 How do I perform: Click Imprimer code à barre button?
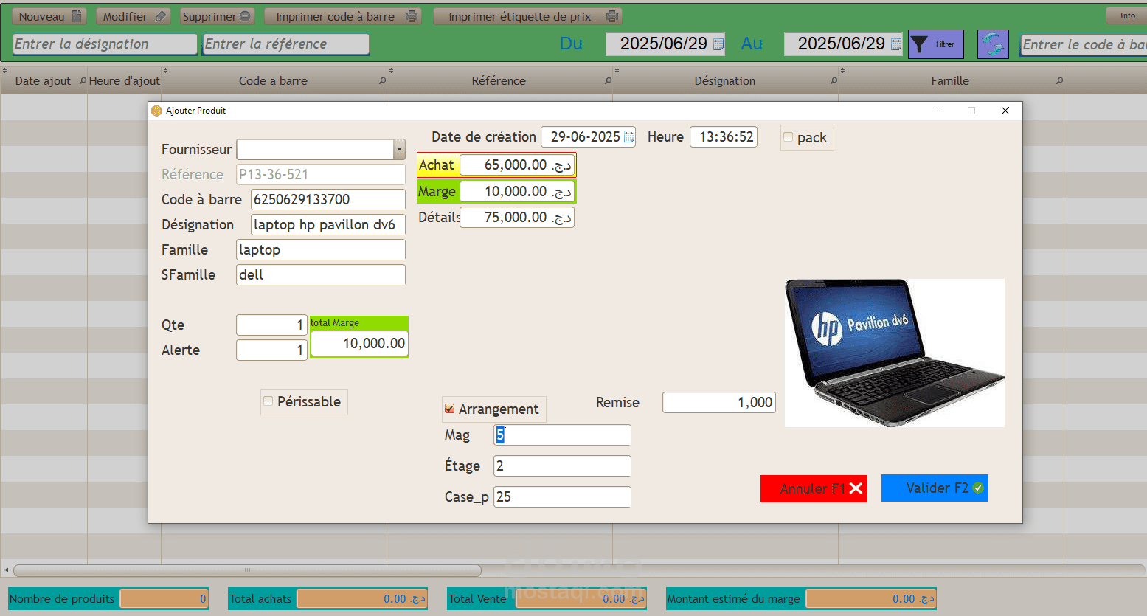[343, 16]
